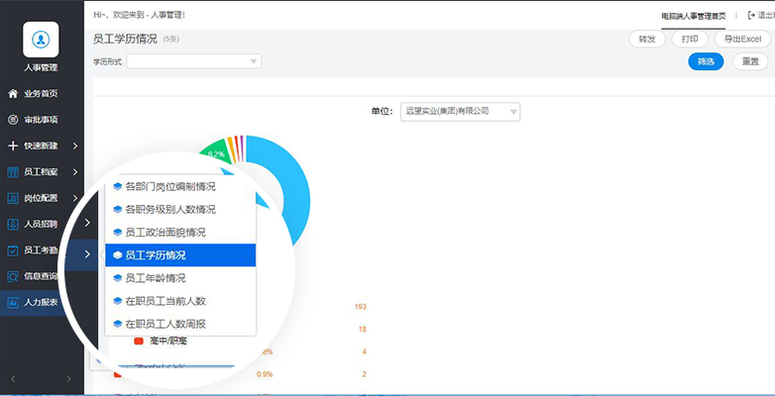Viewport: 775px width, 396px height.
Task: Open 审批事项 from the sidebar
Action: (42, 120)
